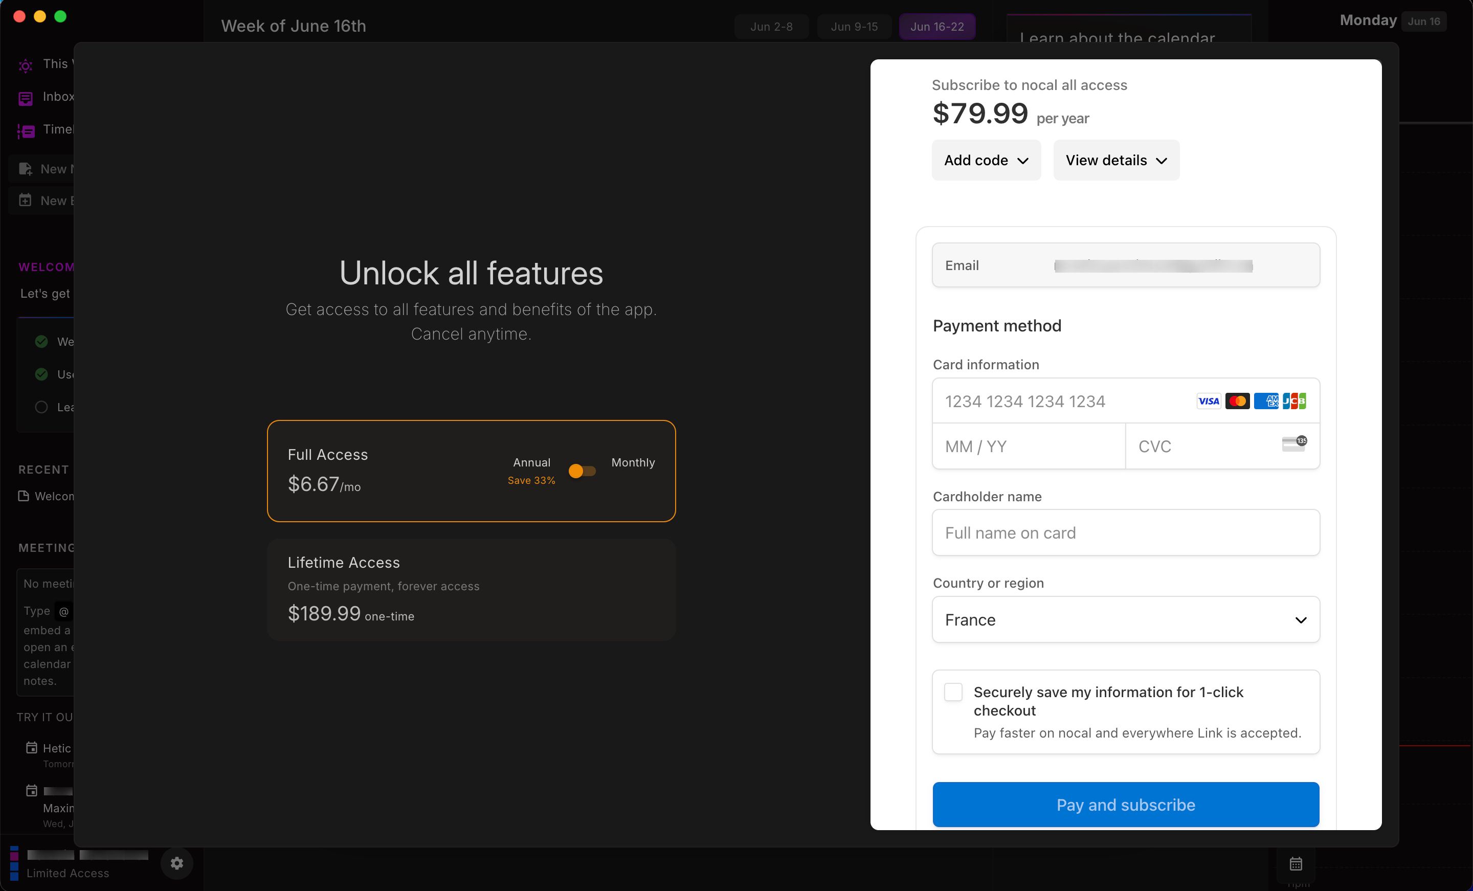Click the first completed green checkmark

[41, 342]
